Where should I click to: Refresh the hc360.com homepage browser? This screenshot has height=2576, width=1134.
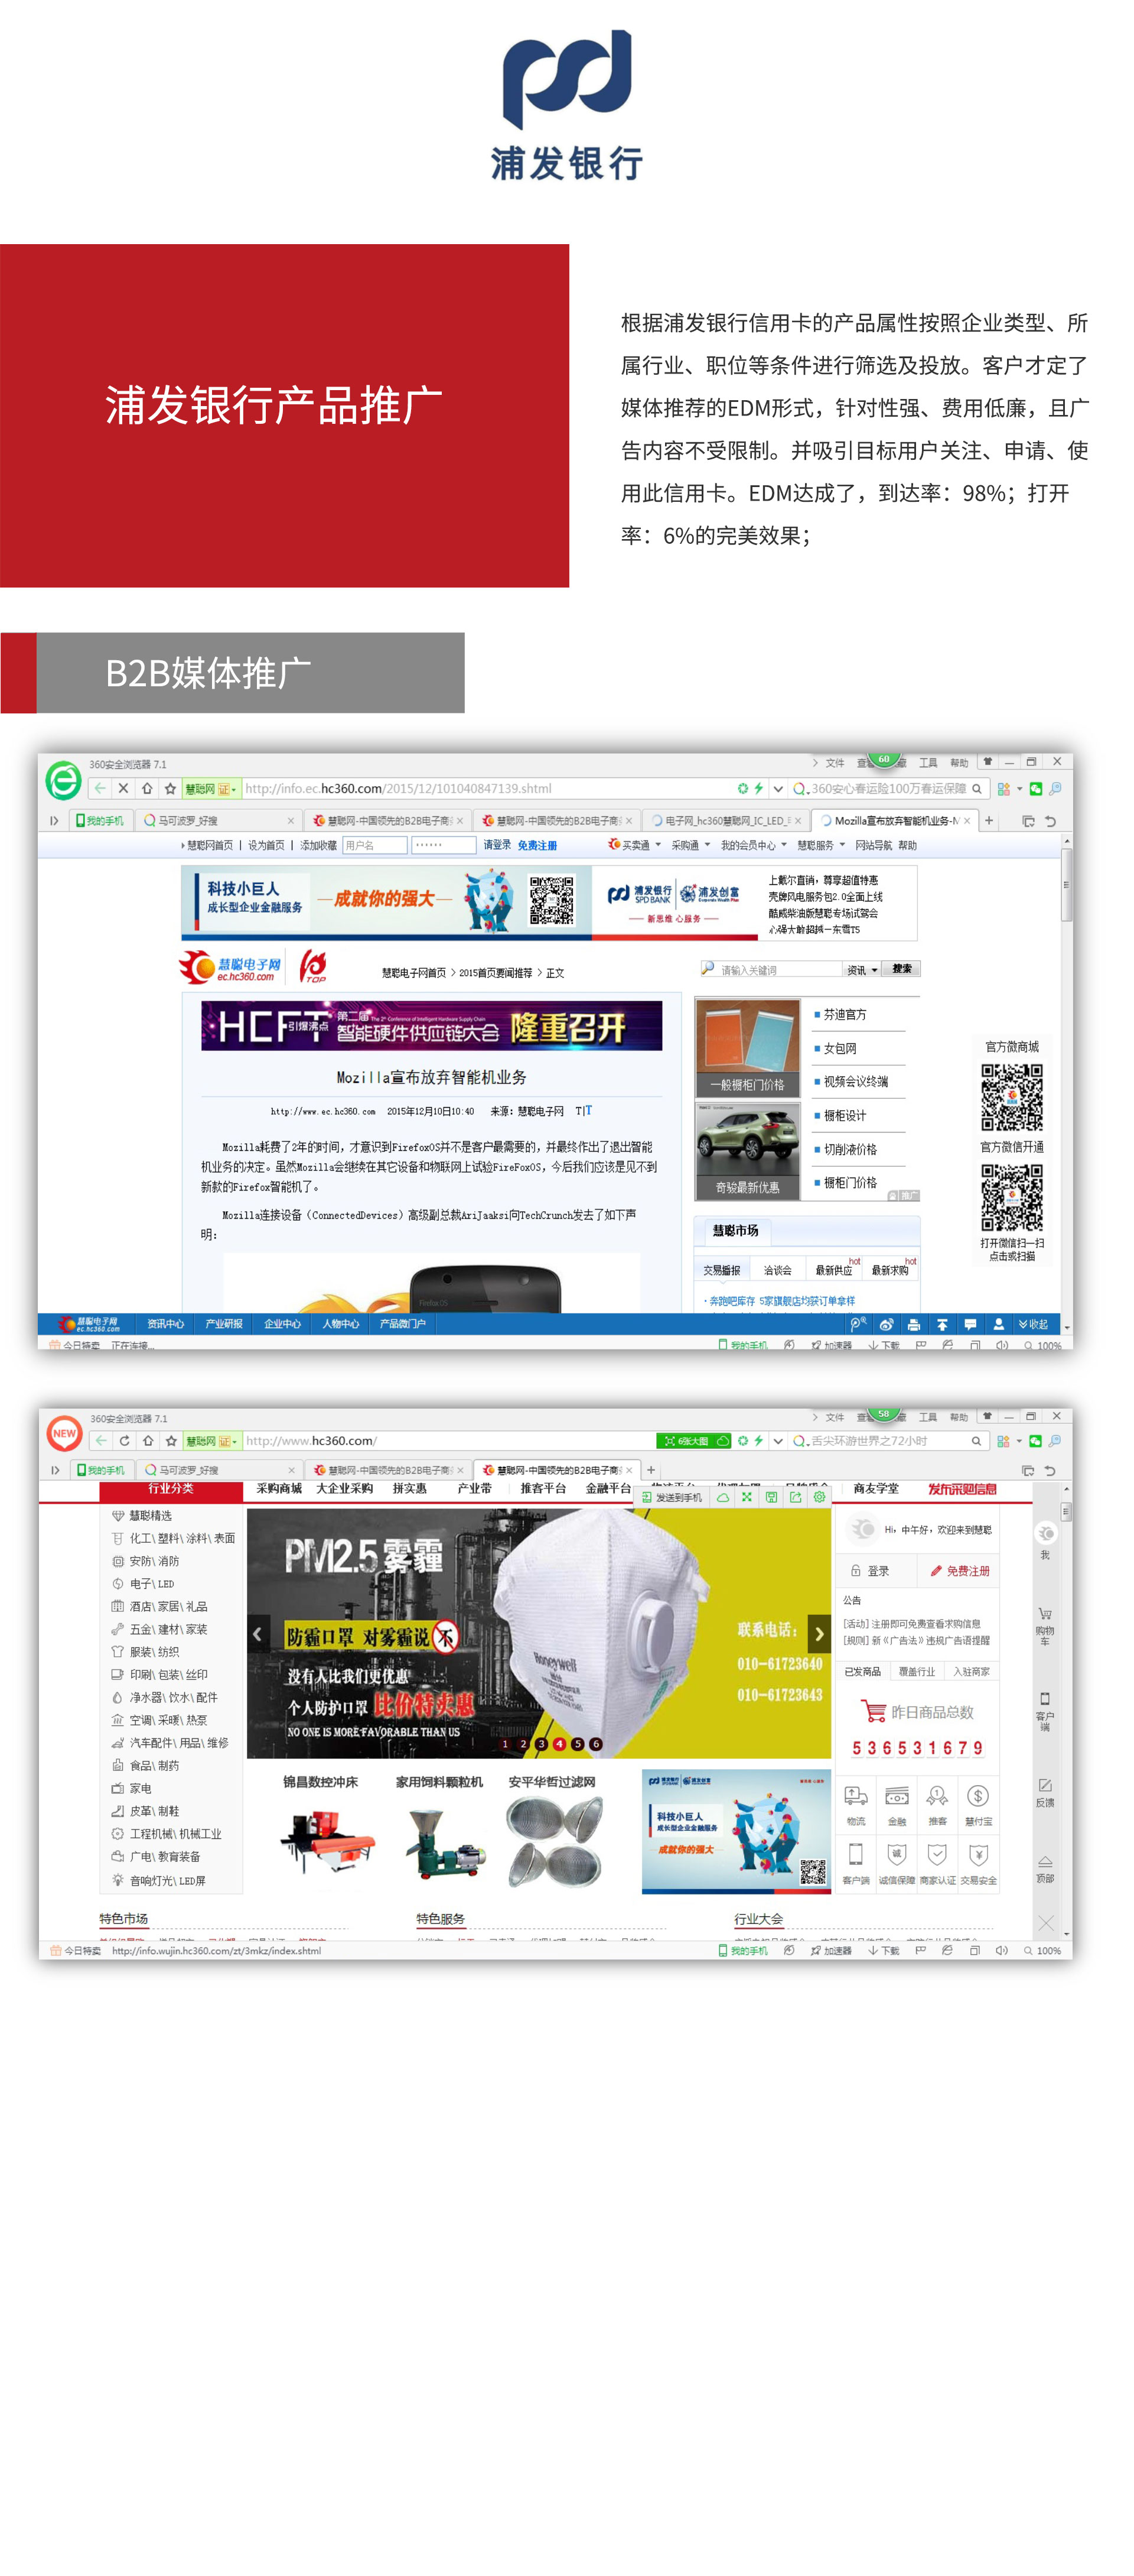(x=125, y=1440)
